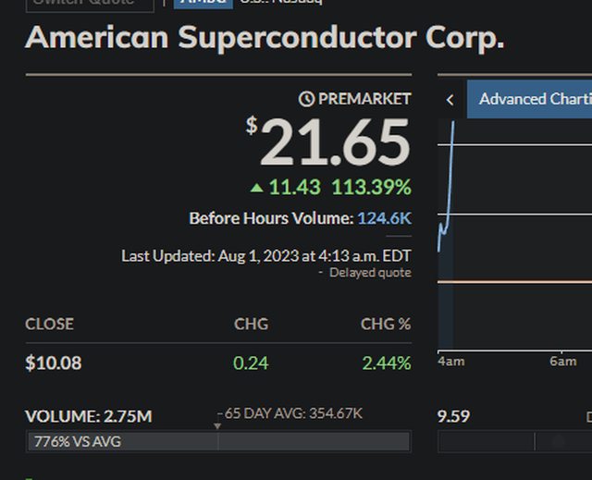
Task: Click the premarket clock icon
Action: (x=307, y=99)
